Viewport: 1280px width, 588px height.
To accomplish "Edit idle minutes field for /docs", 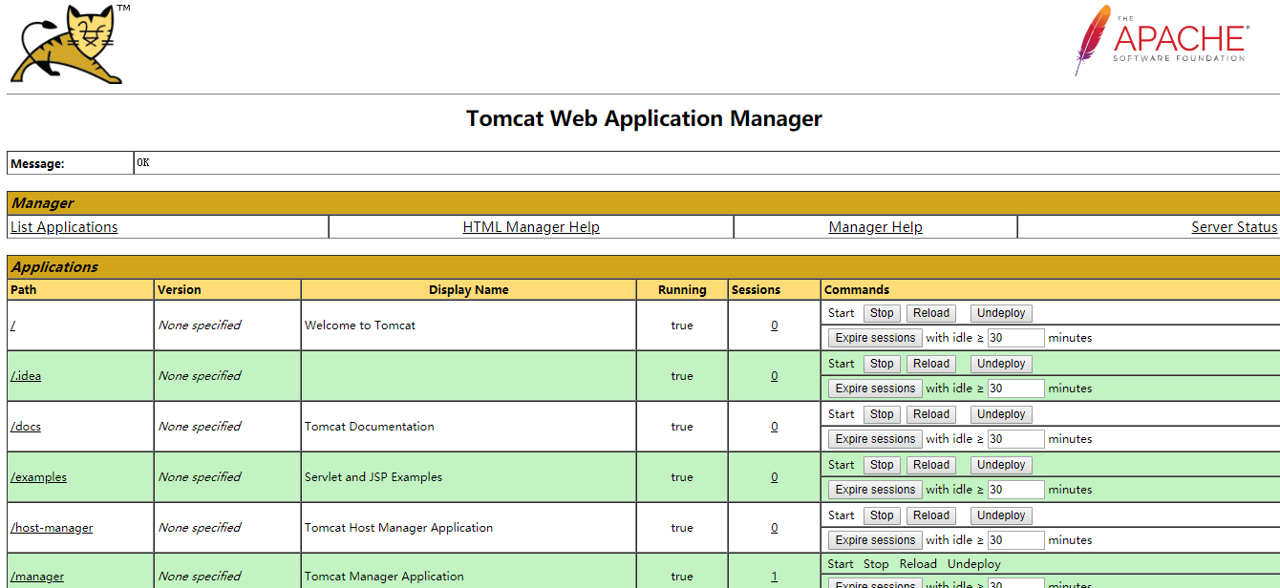I will coord(1015,439).
